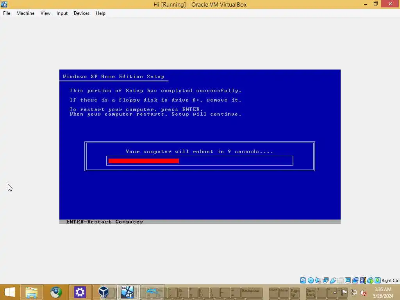Image resolution: width=400 pixels, height=300 pixels.
Task: Open the Windows Start button
Action: click(x=10, y=292)
